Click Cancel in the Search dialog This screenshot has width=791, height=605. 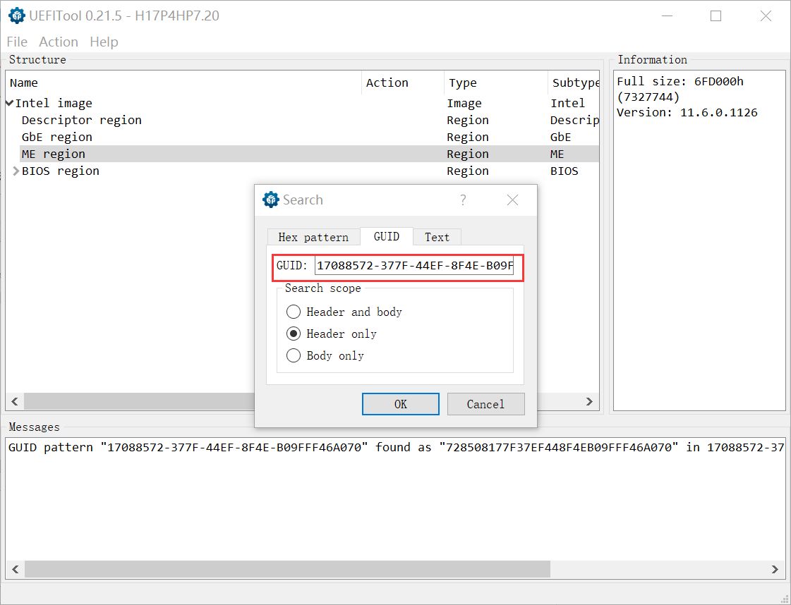(485, 404)
